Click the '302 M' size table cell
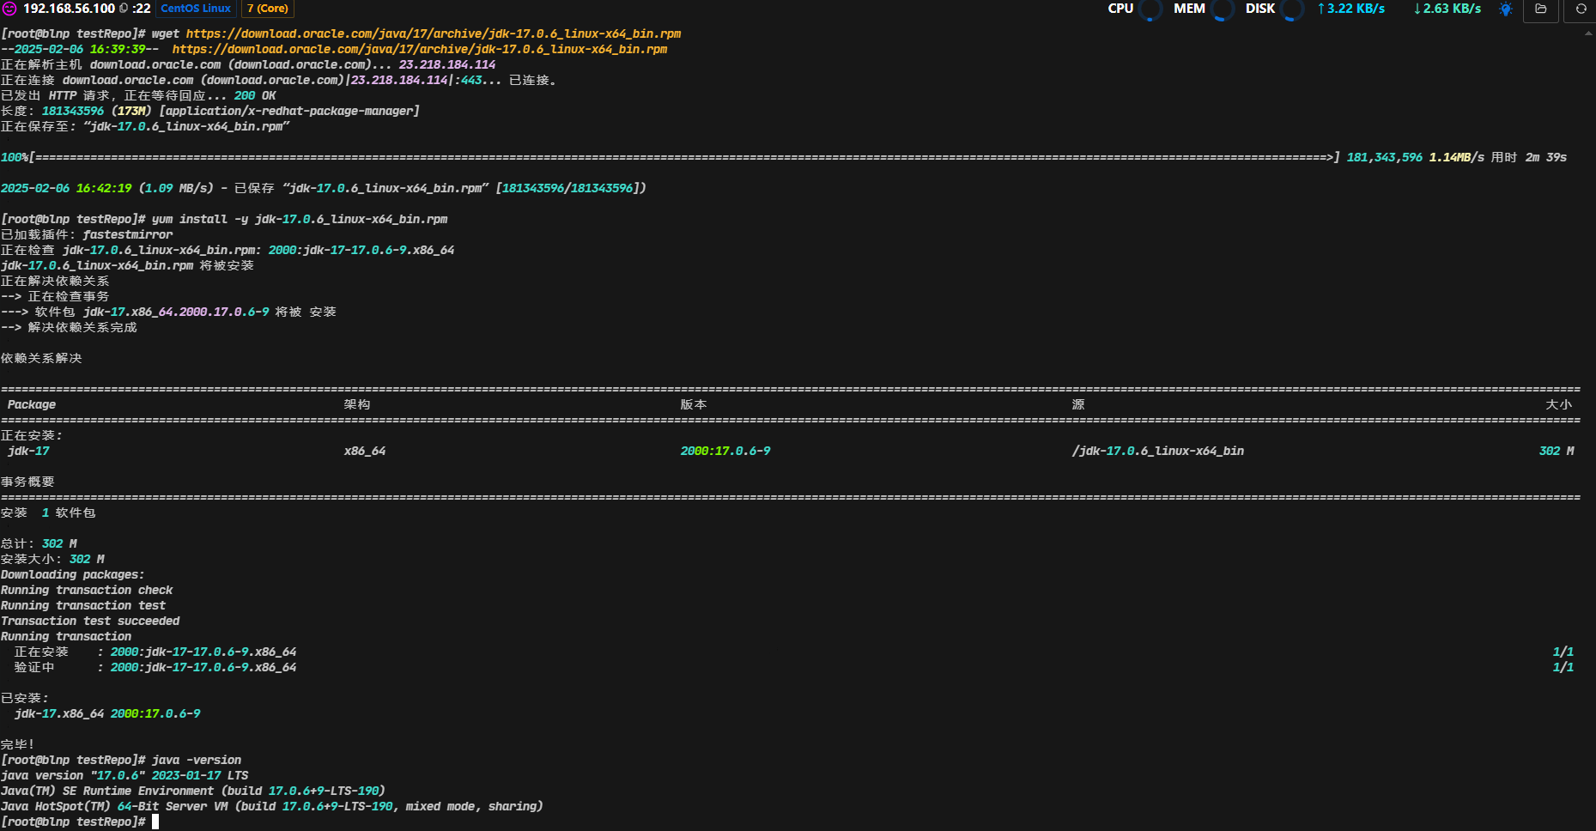Viewport: 1596px width, 831px height. coord(1557,451)
